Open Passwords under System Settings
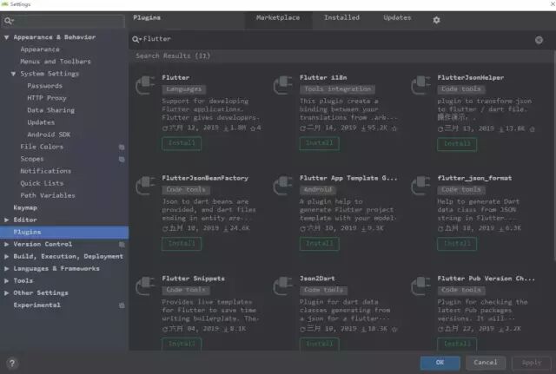Viewport: 556px width, 374px height. [44, 86]
